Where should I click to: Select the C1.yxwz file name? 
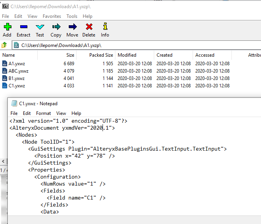(x=17, y=86)
